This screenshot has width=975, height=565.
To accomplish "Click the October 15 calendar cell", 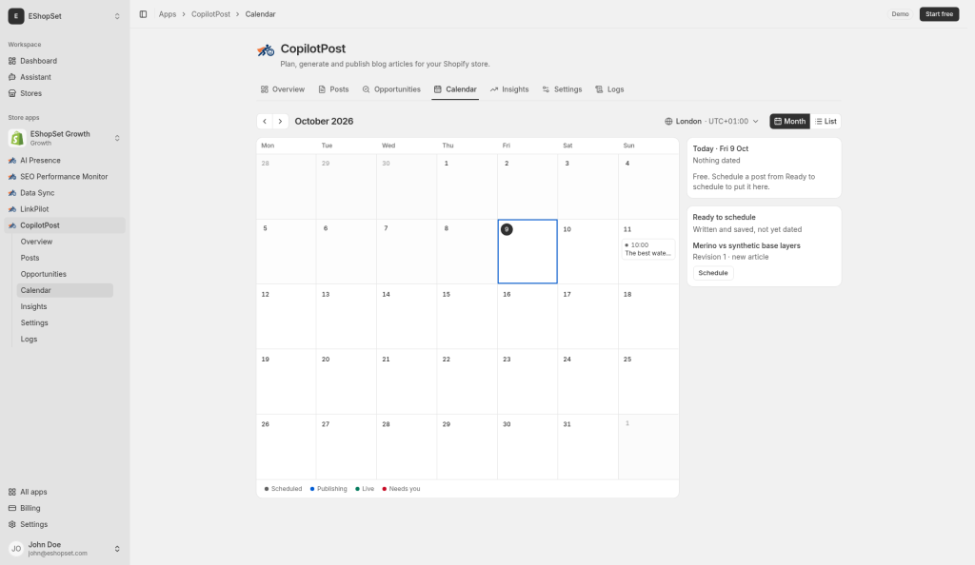I will [467, 317].
